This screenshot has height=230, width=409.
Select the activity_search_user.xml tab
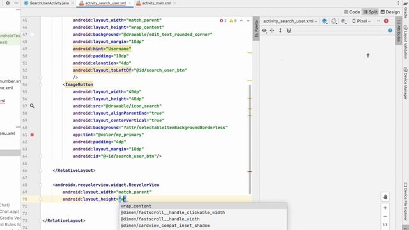105,3
